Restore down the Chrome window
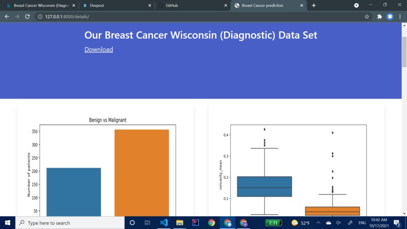 [x=385, y=5]
